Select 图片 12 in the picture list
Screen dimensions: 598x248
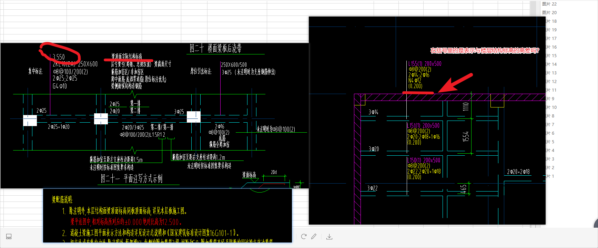(551, 81)
